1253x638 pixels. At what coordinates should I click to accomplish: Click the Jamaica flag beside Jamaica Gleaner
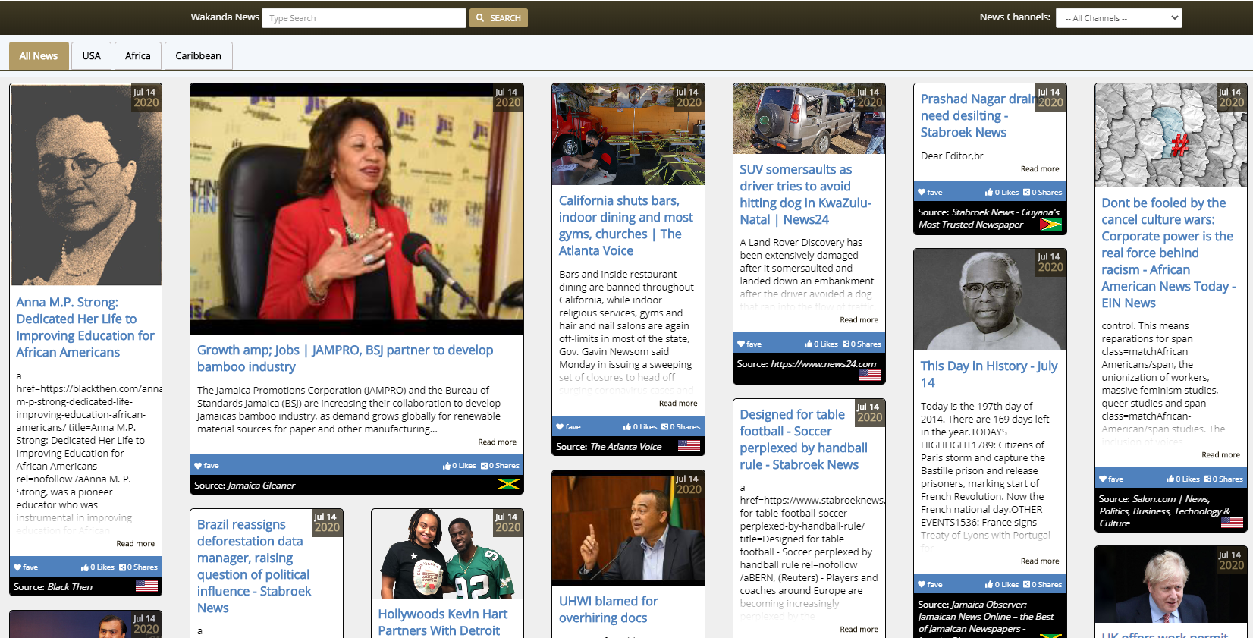click(x=507, y=485)
